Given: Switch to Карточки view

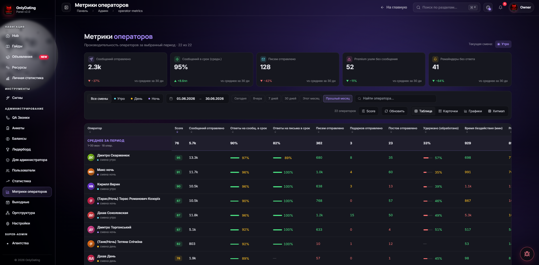Looking at the screenshot, I should pyautogui.click(x=448, y=111).
